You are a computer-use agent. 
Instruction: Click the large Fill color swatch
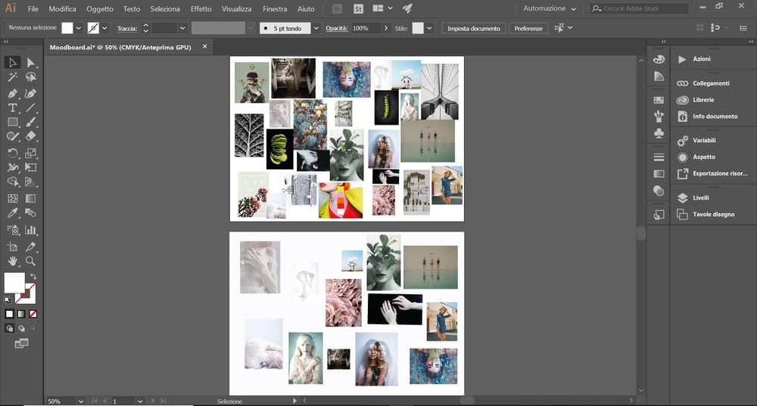tap(14, 283)
